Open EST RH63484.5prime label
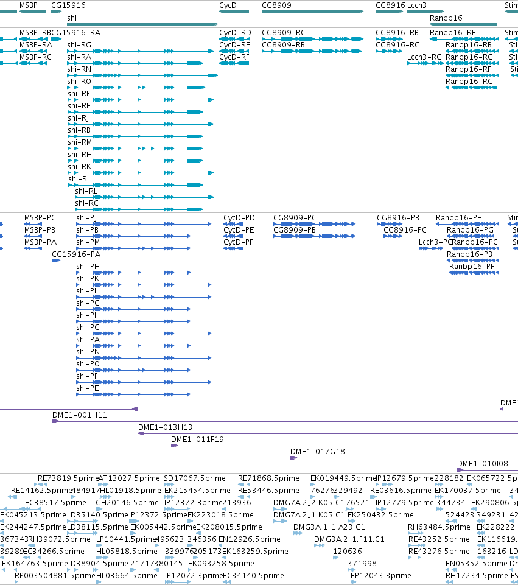Screen dimensions: 518x585 coord(439,527)
